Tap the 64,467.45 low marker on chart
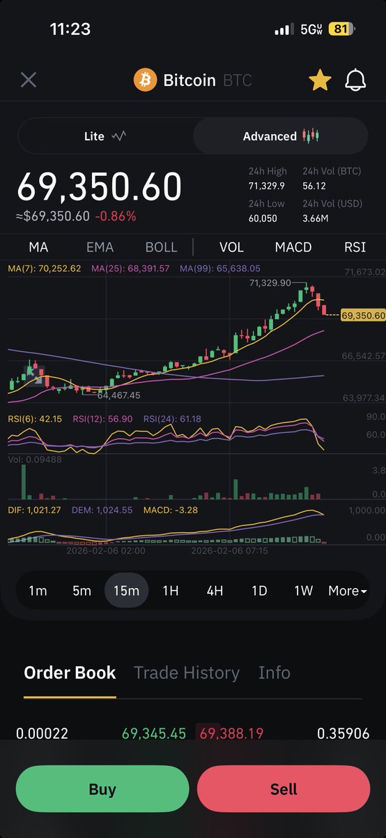386x838 pixels. coord(118,395)
